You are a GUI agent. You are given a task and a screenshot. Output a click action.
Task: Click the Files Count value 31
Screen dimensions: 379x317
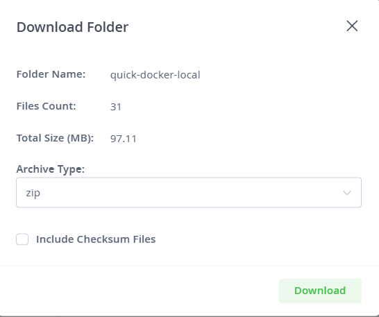(116, 107)
